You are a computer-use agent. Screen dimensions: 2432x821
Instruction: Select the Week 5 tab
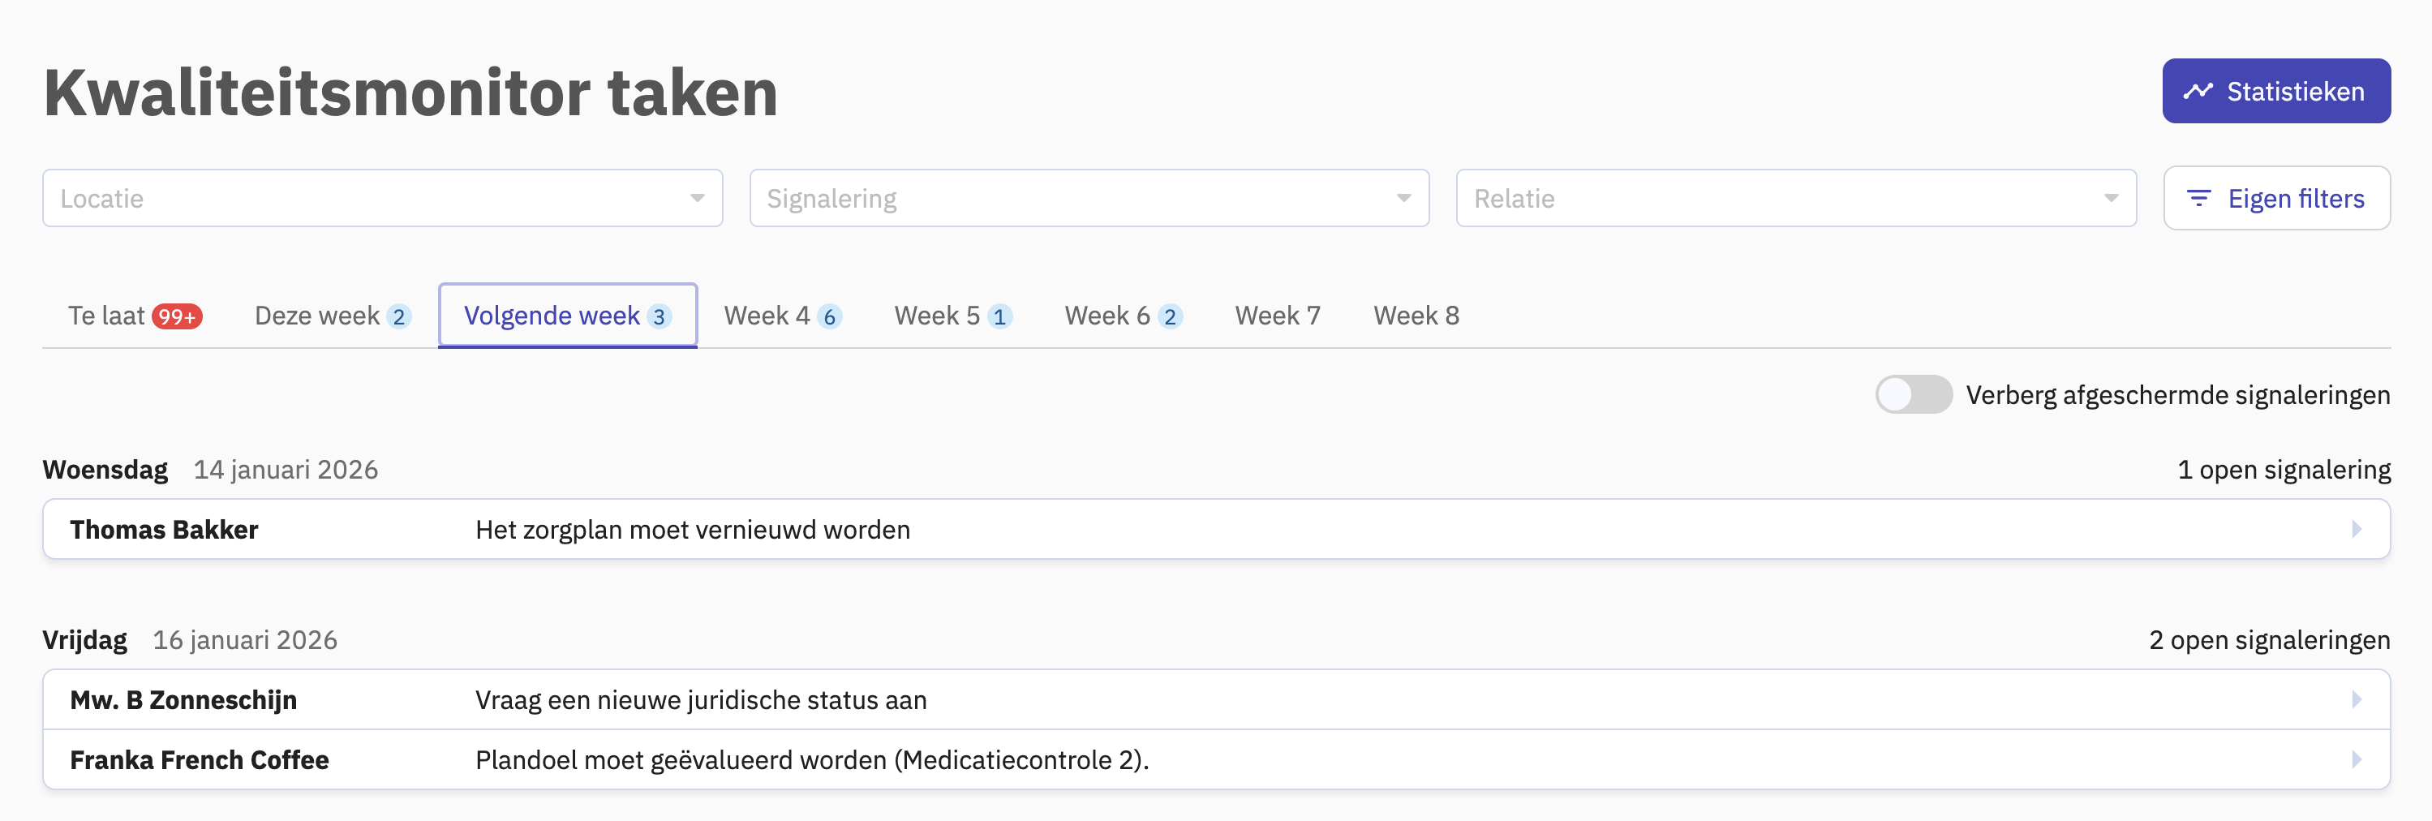pyautogui.click(x=937, y=316)
